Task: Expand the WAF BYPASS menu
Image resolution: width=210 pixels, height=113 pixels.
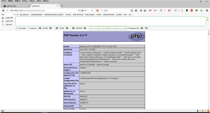Action: [x=78, y=15]
